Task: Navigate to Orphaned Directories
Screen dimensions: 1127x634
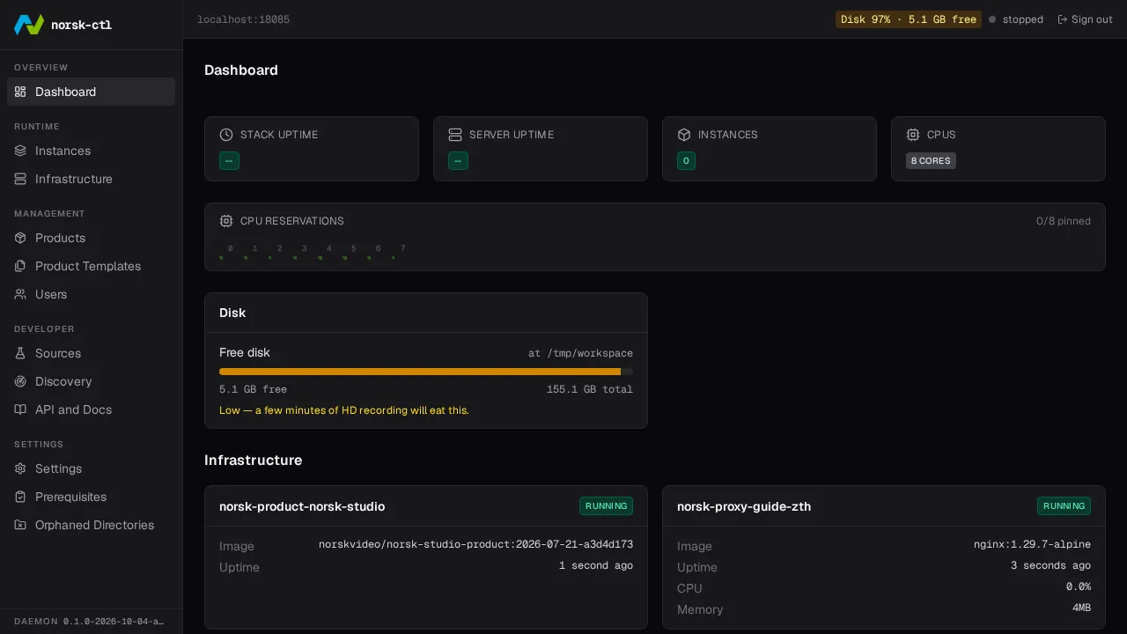Action: [x=92, y=525]
